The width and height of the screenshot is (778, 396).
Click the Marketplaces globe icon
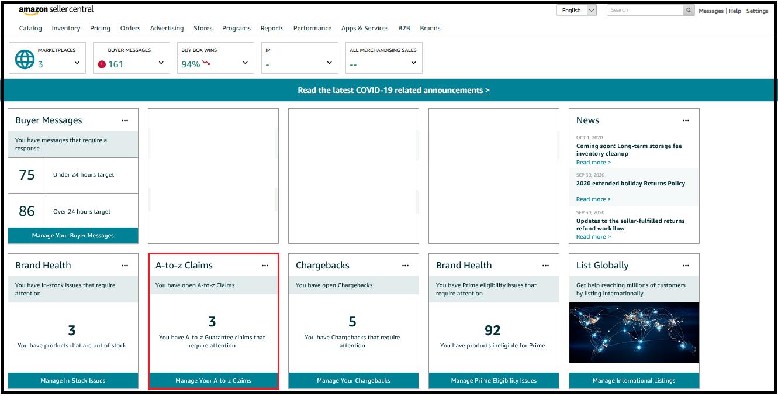tap(25, 59)
